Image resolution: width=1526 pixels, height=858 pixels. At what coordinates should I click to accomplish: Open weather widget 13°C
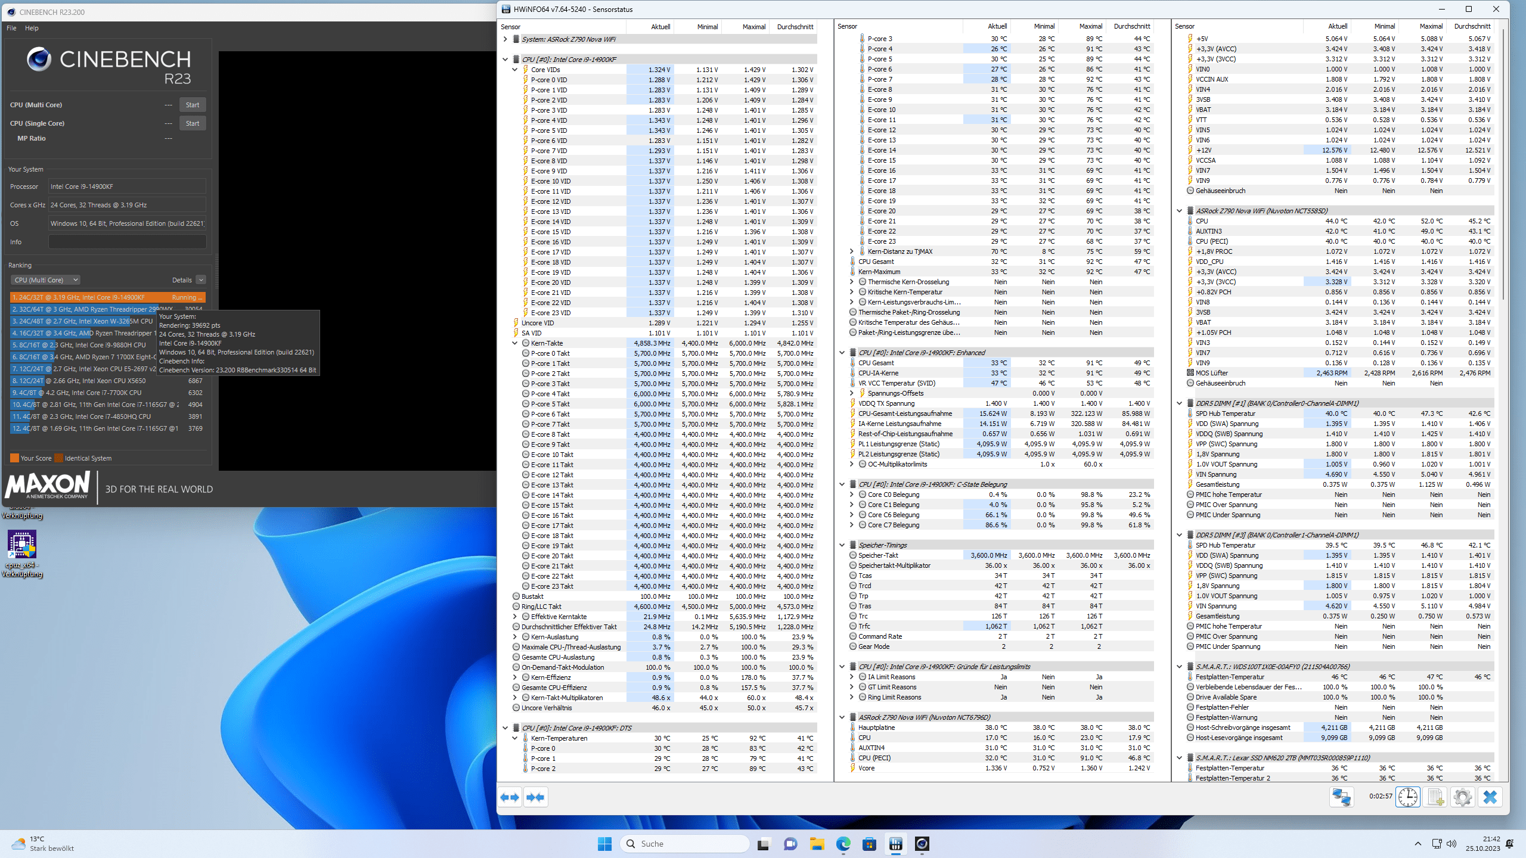coord(43,844)
